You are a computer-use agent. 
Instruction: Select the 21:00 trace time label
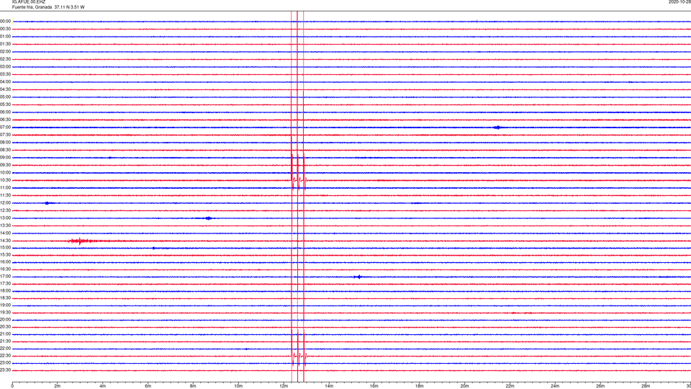click(x=5, y=334)
